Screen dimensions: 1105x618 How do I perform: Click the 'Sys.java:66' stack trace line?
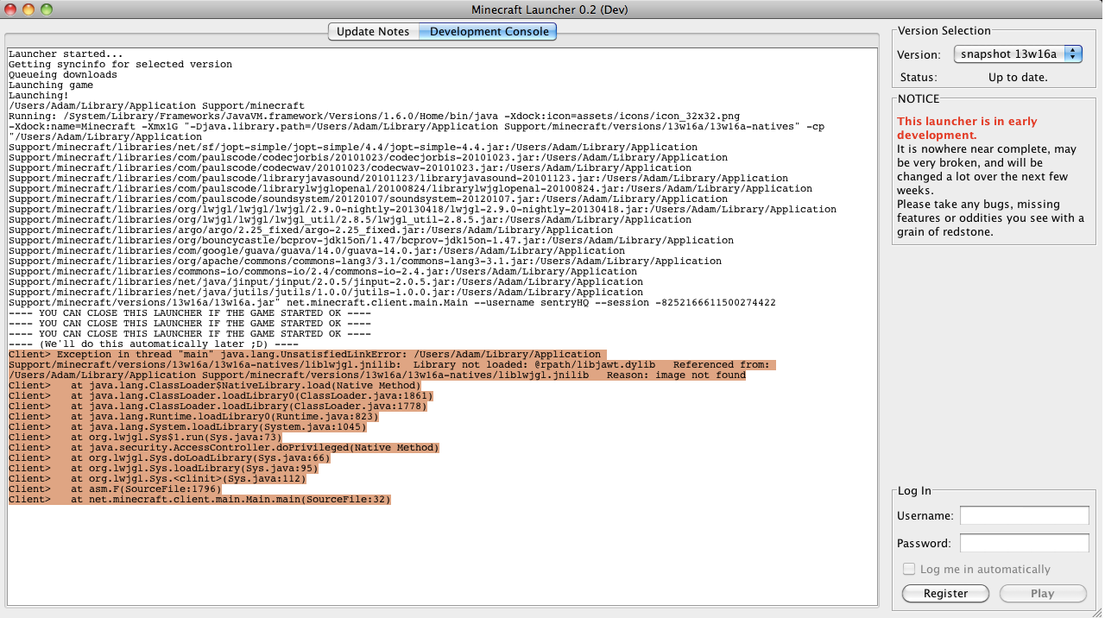click(169, 457)
